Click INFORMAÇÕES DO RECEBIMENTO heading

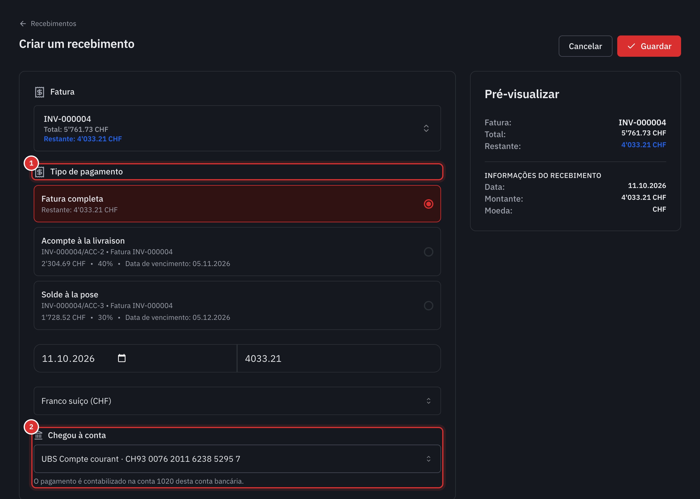pyautogui.click(x=543, y=176)
